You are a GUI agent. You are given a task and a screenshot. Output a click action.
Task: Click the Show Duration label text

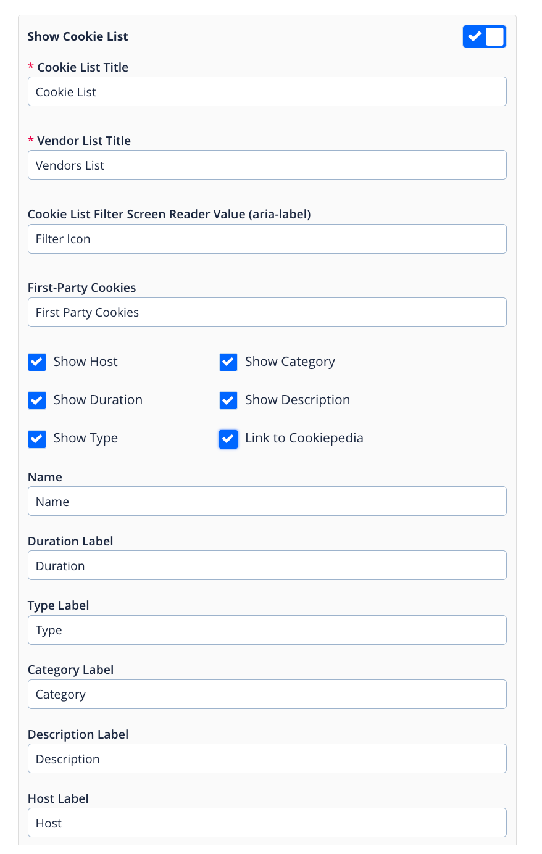[x=98, y=400]
